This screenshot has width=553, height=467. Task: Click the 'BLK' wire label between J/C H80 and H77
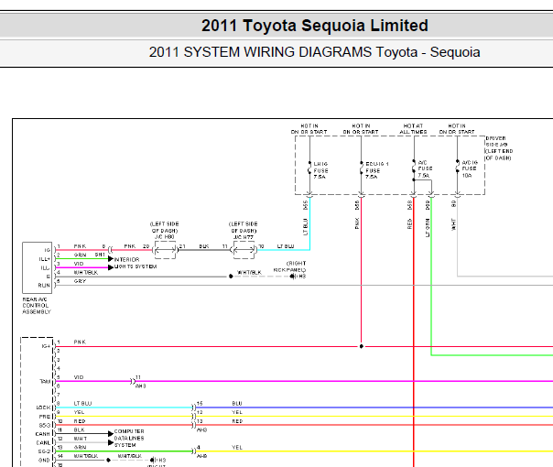[204, 246]
